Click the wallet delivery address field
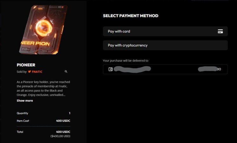 (165, 69)
